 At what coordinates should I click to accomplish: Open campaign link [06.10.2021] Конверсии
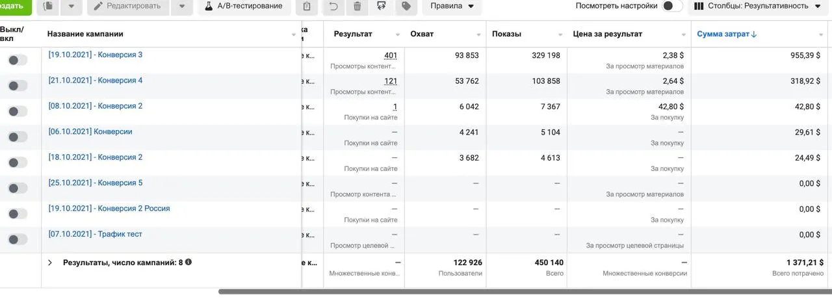pyautogui.click(x=90, y=131)
